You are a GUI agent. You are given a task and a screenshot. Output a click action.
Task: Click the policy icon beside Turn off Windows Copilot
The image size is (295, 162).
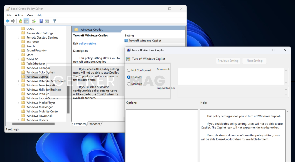(x=126, y=41)
